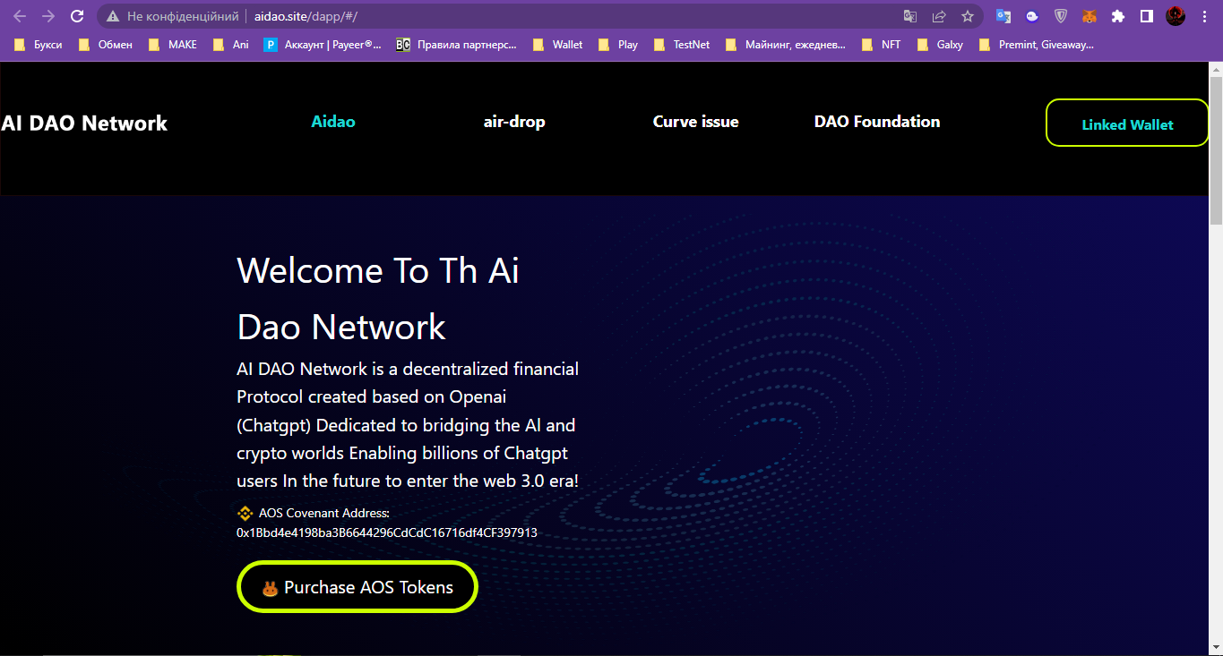The image size is (1223, 656).
Task: Open the Curve issue page
Action: coord(695,122)
